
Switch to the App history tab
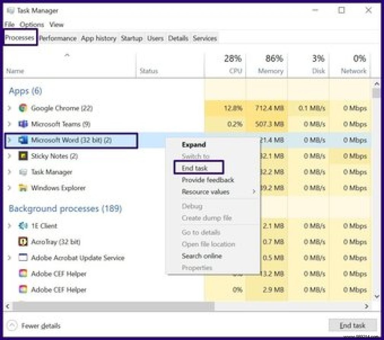click(x=99, y=38)
